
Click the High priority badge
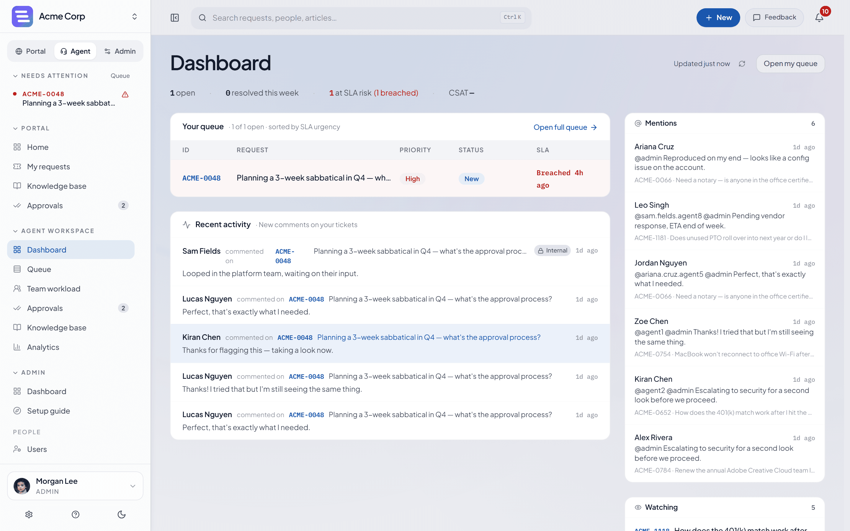[412, 179]
